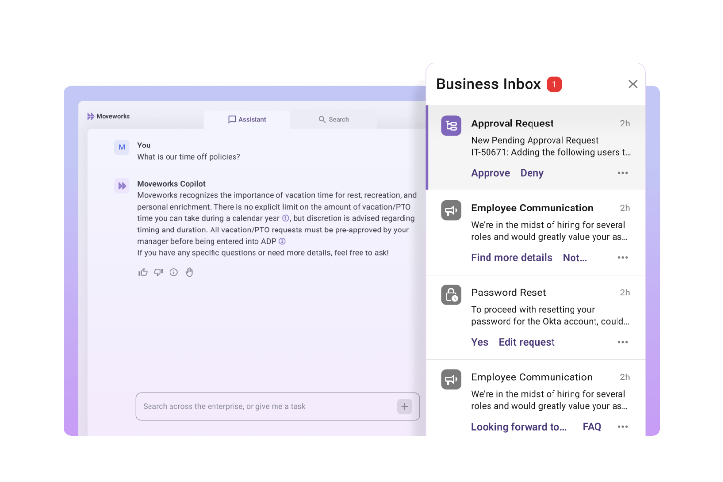Viewport: 723px width, 482px height.
Task: Select the raise-hand icon under the response
Action: point(189,272)
